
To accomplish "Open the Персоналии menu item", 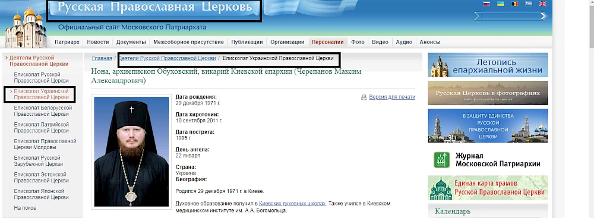I will point(328,42).
